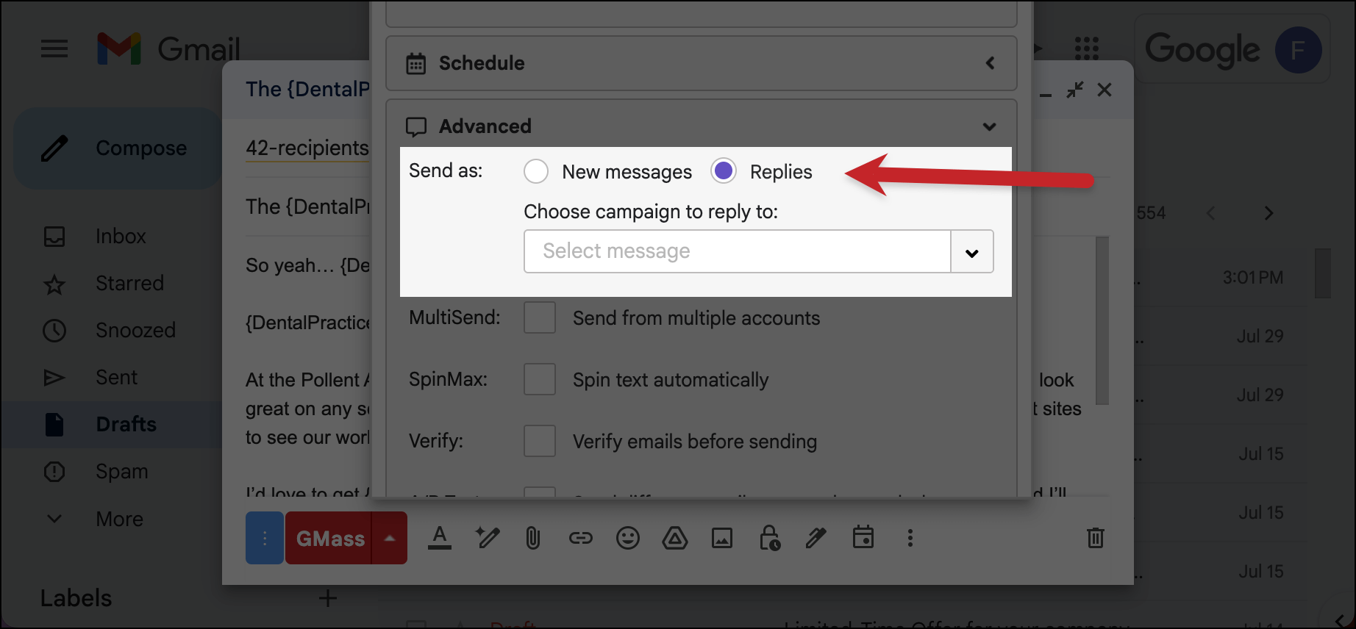Viewport: 1356px width, 629px height.
Task: Discard the draft with trash icon
Action: (1096, 538)
